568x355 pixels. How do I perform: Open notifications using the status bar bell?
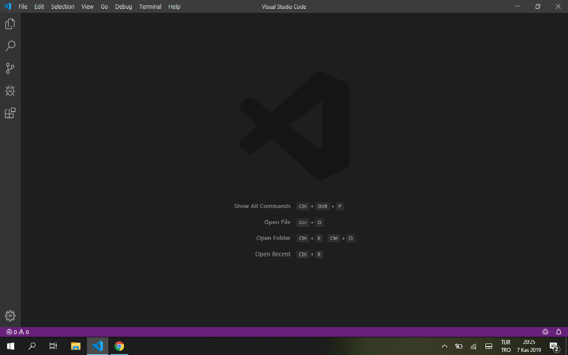tap(559, 332)
